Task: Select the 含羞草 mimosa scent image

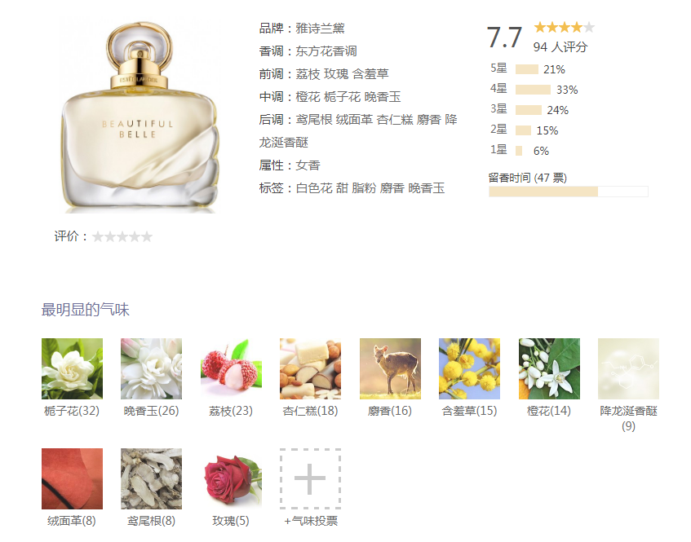Action: 469,368
